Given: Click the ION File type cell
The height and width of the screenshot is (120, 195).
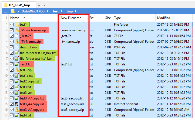Looking at the screenshot, I should coord(120,47).
